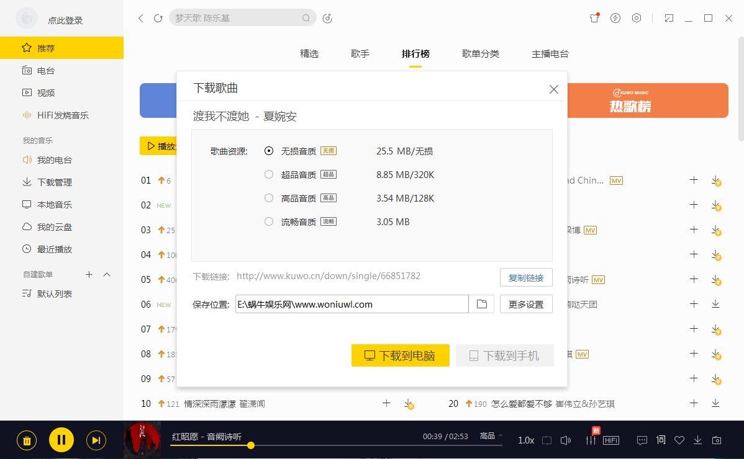Browse folders with the folder icon next to save path
744x459 pixels.
481,303
